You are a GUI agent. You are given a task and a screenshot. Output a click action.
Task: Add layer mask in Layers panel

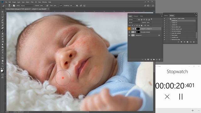click(x=148, y=59)
